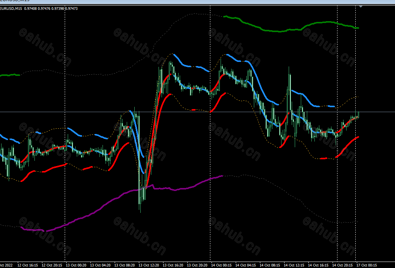This screenshot has height=268, width=395.
Task: Click the 13 Oct 00:20 time label
Action: (x=76, y=265)
